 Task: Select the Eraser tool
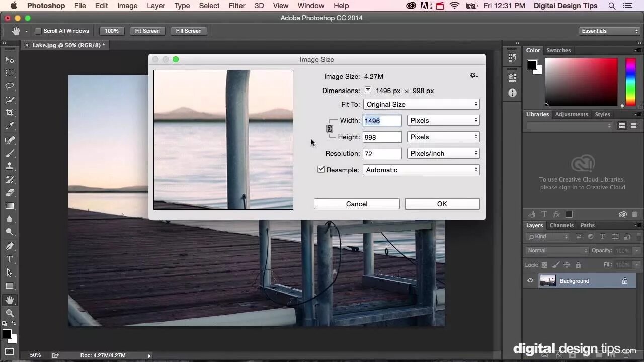(x=10, y=193)
